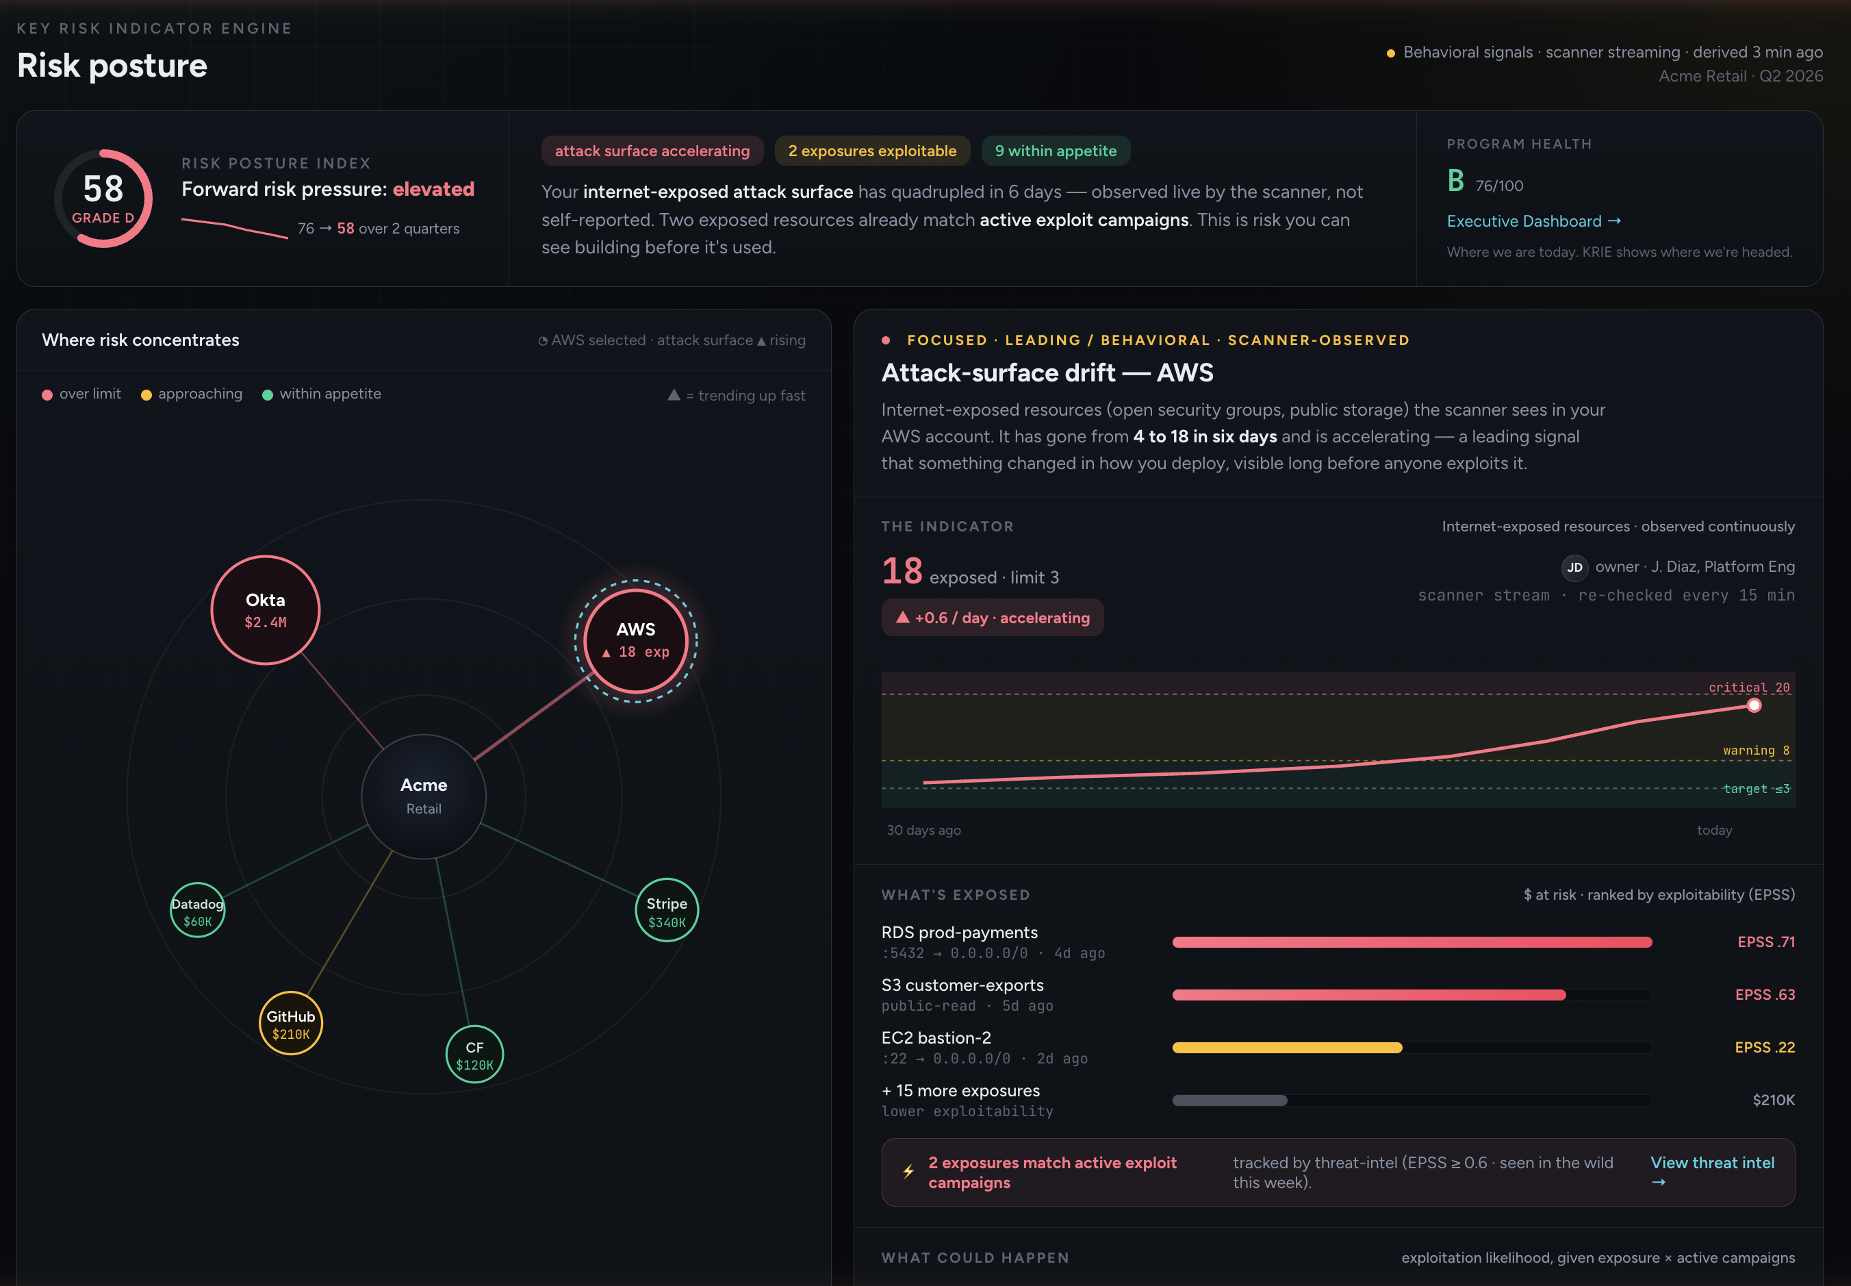
Task: Click the 2 exposures match active exploit campaigns text
Action: tap(1052, 1172)
